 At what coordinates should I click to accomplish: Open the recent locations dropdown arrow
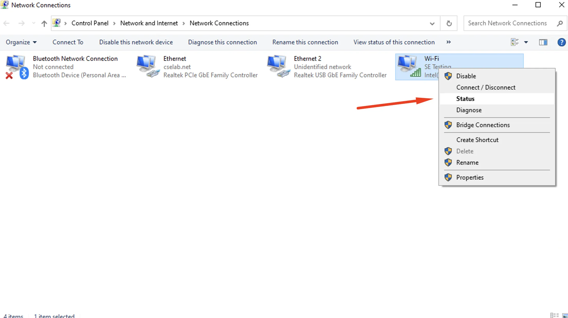coord(33,23)
